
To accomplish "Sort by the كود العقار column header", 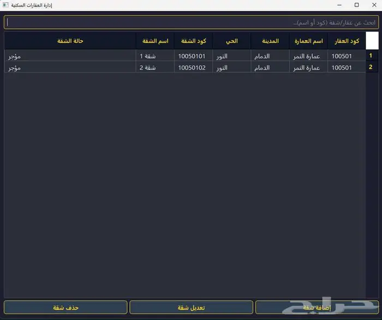I will [x=347, y=41].
